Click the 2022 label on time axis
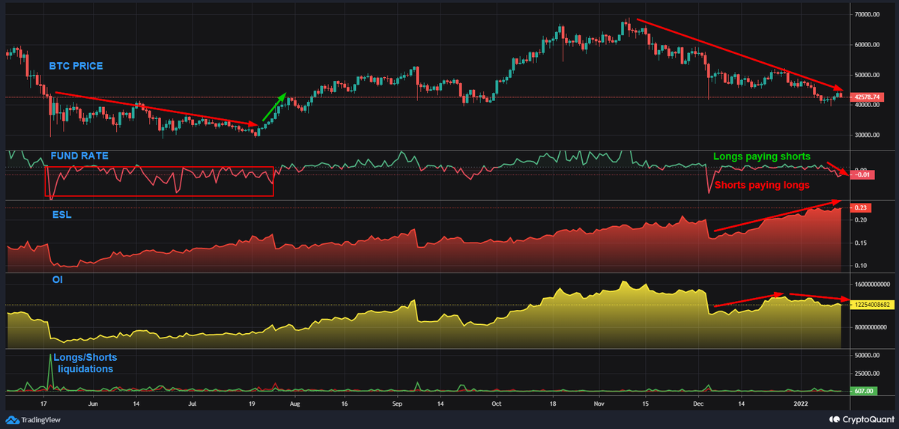899x429 pixels. coord(802,402)
